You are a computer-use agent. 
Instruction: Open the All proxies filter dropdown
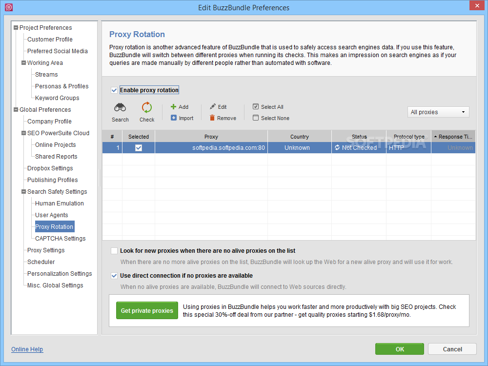(x=438, y=112)
